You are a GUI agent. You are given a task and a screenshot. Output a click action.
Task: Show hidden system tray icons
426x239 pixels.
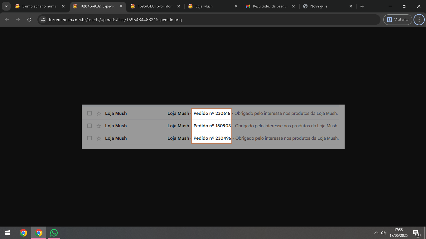pos(376,233)
